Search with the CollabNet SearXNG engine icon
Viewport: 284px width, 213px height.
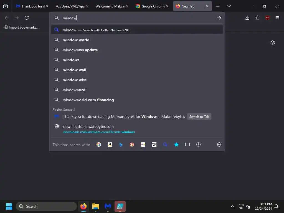click(x=165, y=144)
